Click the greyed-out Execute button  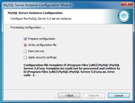pos(94,96)
